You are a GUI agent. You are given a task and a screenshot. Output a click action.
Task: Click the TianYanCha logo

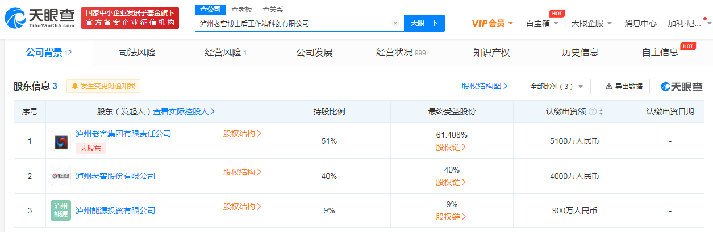39,18
